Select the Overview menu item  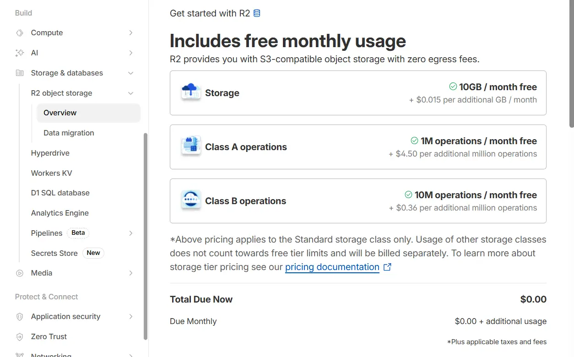click(x=60, y=113)
